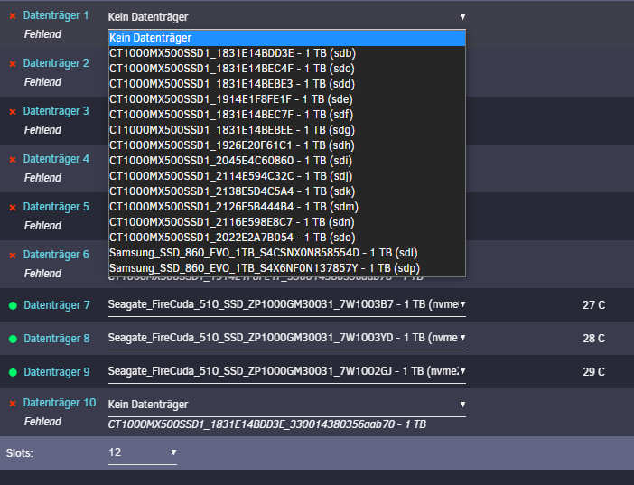
Task: Click the Datenträger 2 link
Action: click(x=56, y=63)
